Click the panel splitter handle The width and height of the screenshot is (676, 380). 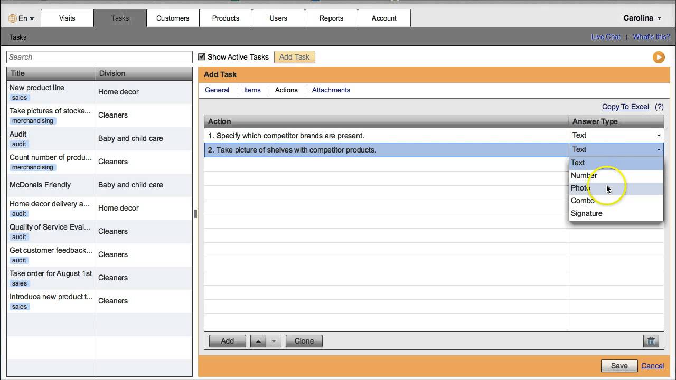click(x=195, y=214)
